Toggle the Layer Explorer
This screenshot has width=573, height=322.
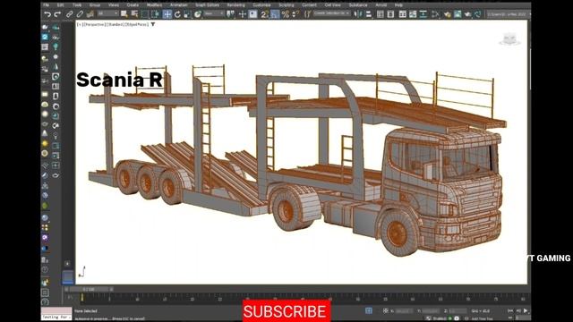390,14
